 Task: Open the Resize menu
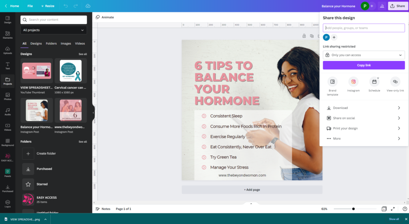[x=48, y=6]
